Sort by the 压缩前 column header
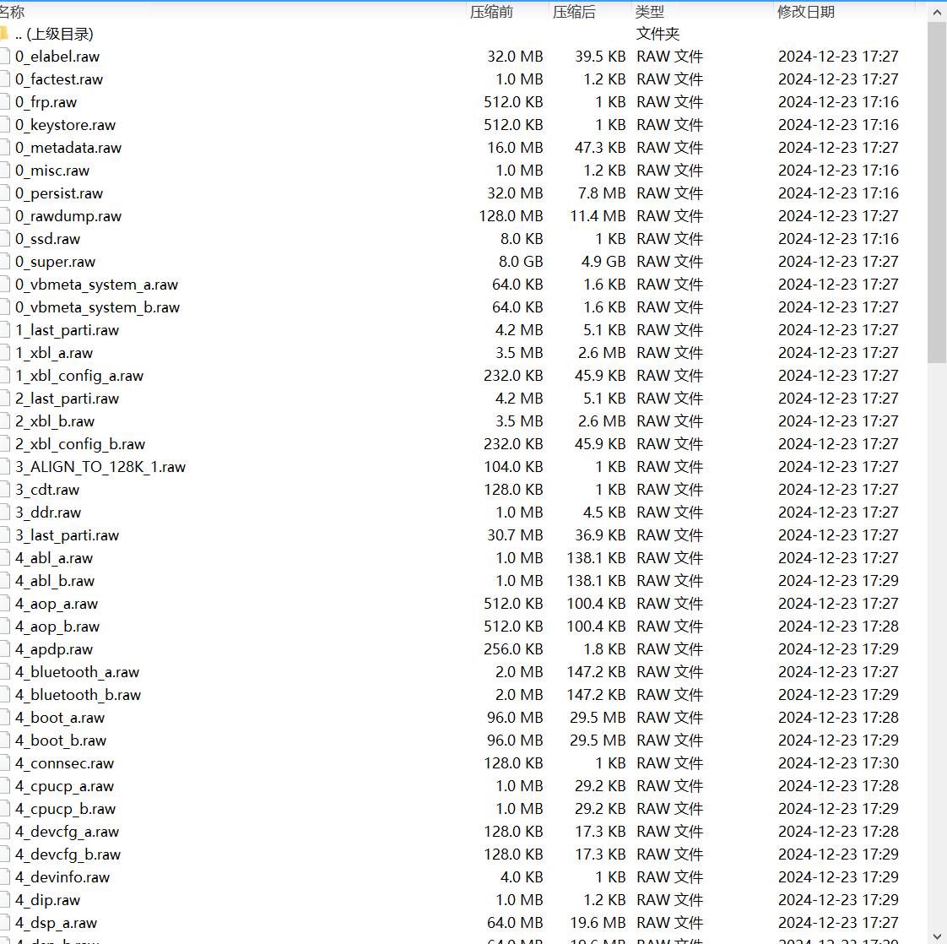The image size is (947, 944). (492, 12)
